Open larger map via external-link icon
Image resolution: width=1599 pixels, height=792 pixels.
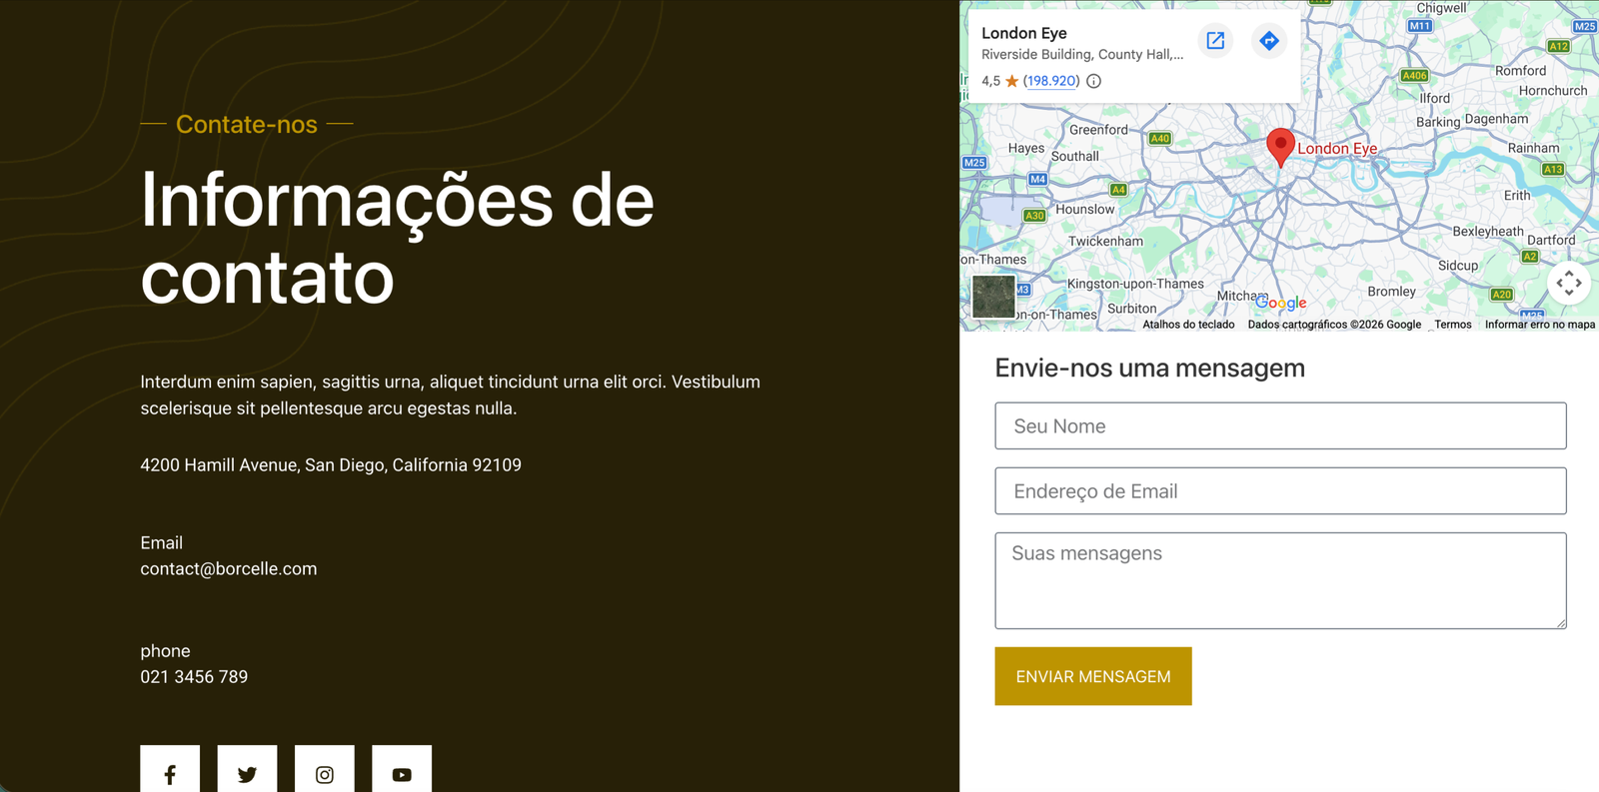coord(1215,41)
